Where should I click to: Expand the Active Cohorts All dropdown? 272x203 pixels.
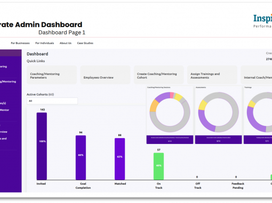[x=52, y=101]
